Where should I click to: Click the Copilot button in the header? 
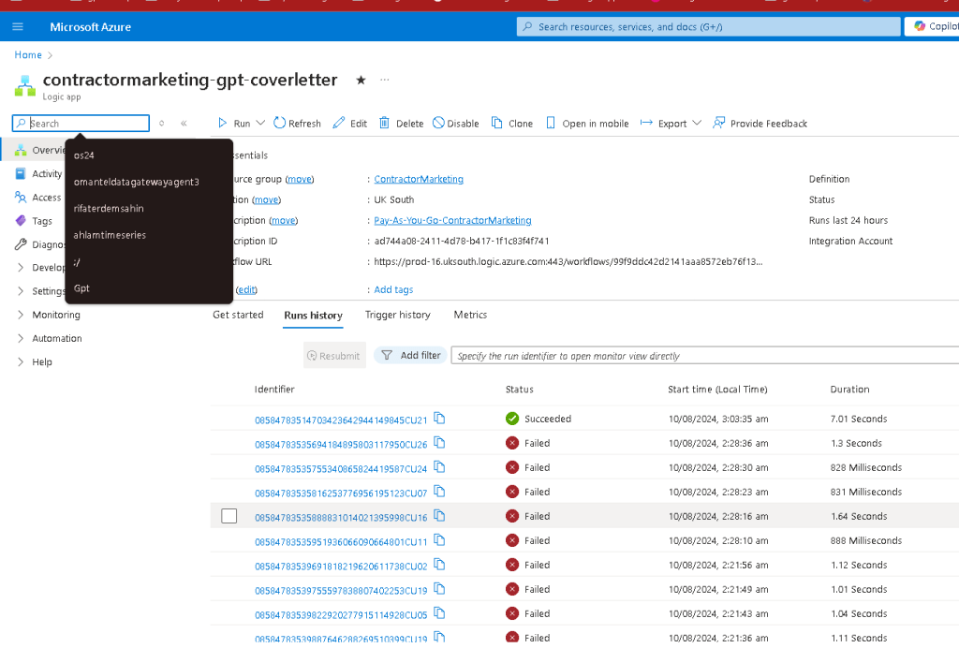pyautogui.click(x=934, y=26)
